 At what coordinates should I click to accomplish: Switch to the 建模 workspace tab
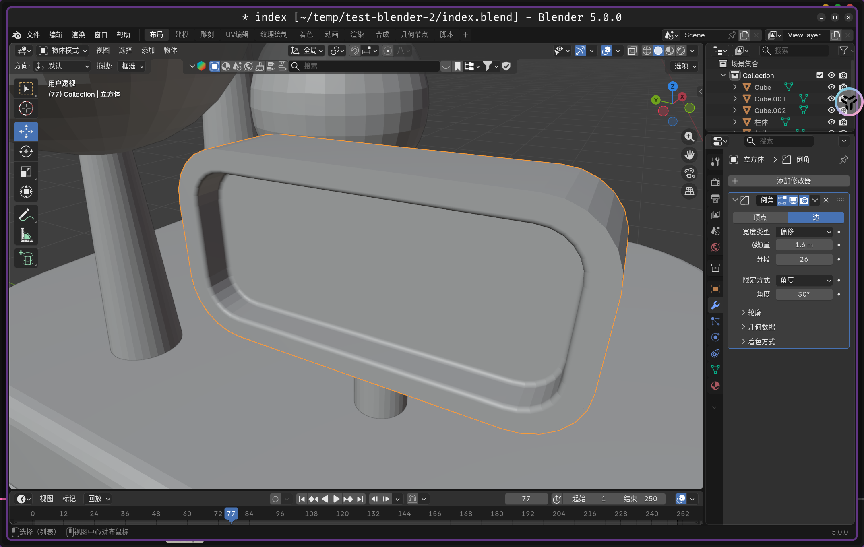click(x=182, y=35)
